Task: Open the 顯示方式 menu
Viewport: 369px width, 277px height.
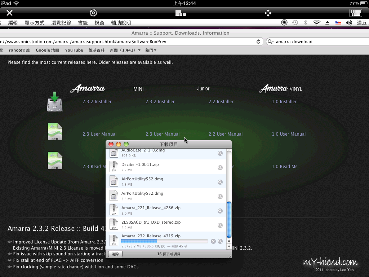Action: 34,23
